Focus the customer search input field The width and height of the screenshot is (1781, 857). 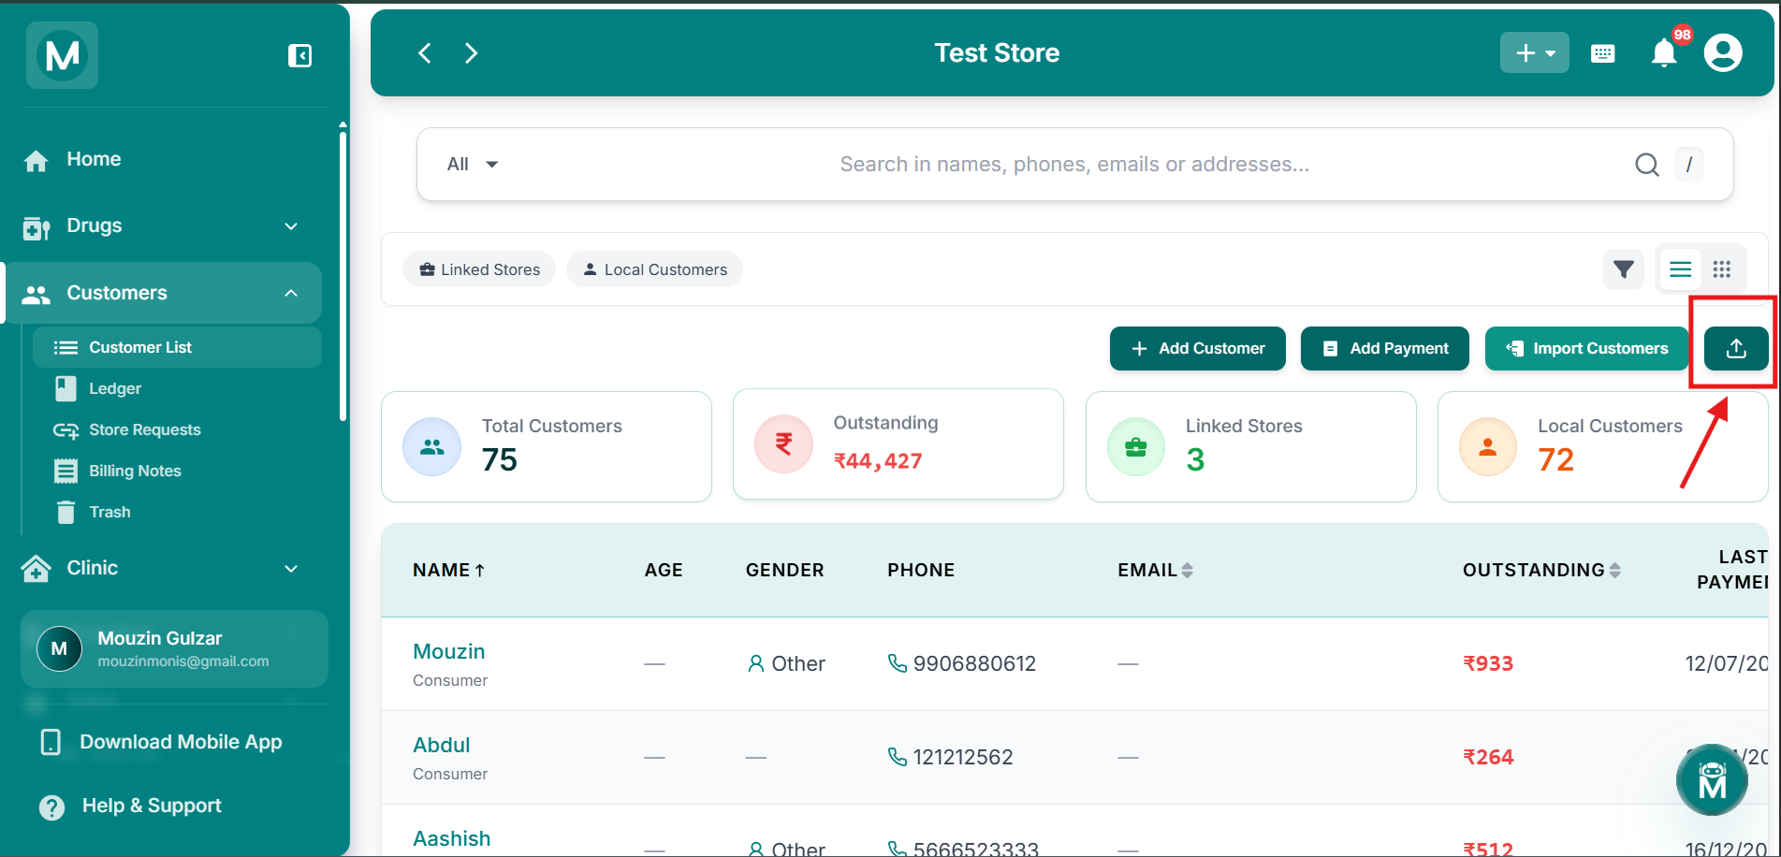coord(1074,165)
